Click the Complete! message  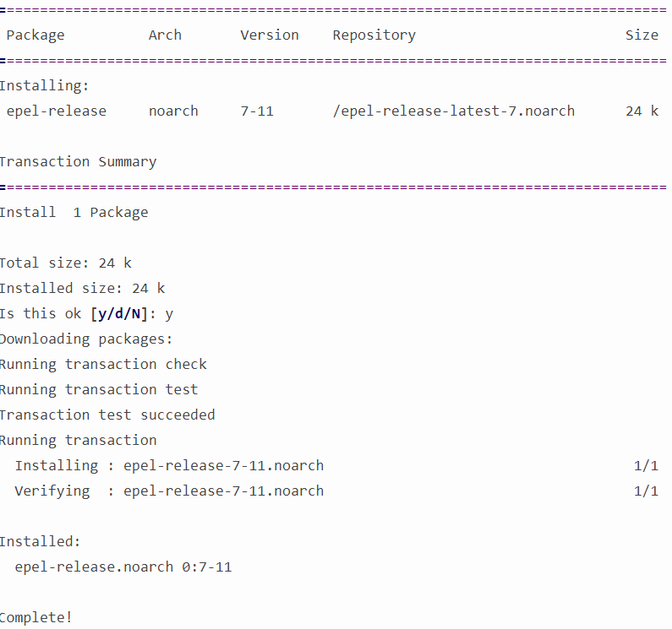pyautogui.click(x=36, y=618)
